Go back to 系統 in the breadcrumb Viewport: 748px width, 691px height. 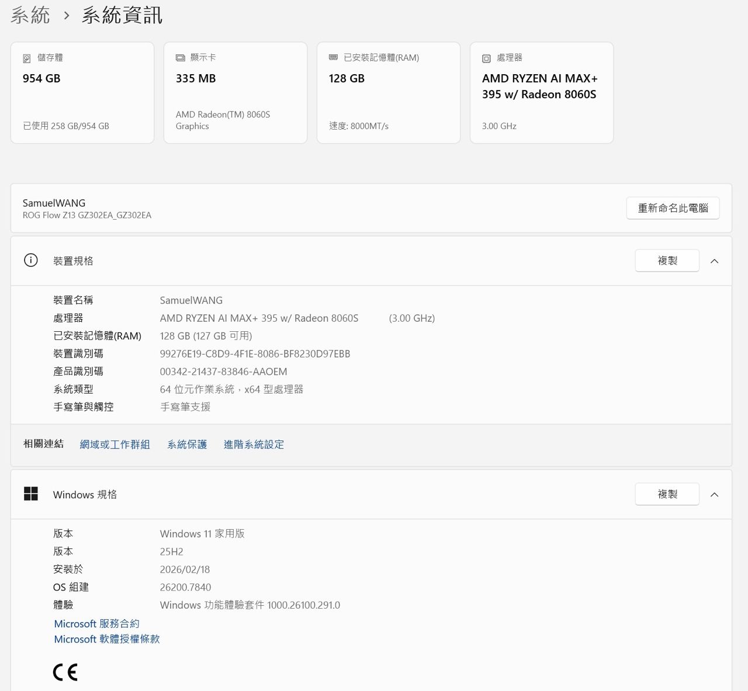click(30, 15)
